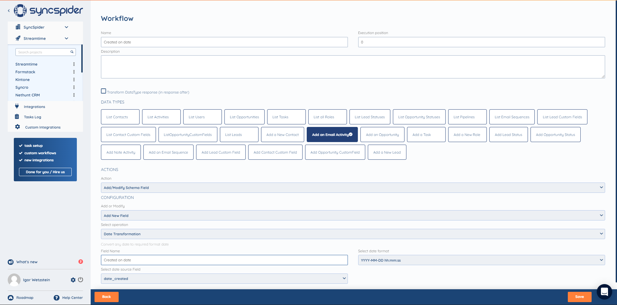Open the chat support bubble

pyautogui.click(x=604, y=292)
